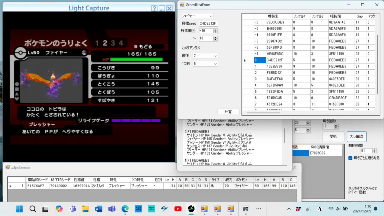Click the search range upper bound 10 spinner
Screen dimensions: 384x216
(208, 38)
